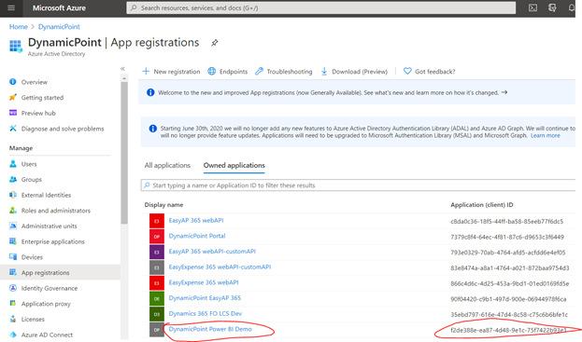The width and height of the screenshot is (582, 342).
Task: Open the Learn more link in the ADAL notice
Action: pos(546,136)
